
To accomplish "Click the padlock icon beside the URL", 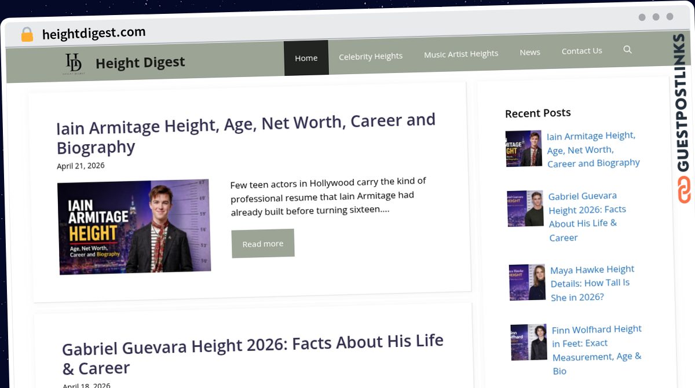I will [x=27, y=35].
